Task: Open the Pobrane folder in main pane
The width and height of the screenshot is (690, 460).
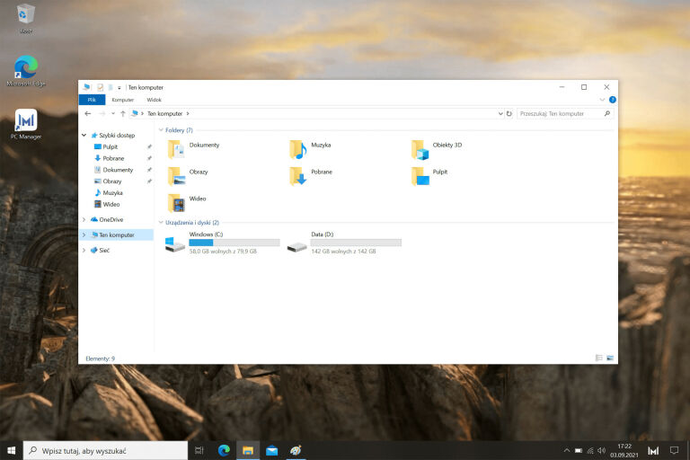Action: click(x=311, y=176)
